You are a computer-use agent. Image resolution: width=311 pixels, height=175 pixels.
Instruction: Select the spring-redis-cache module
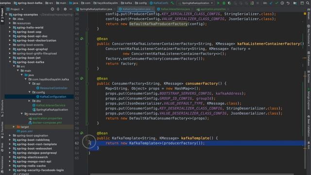31,166
